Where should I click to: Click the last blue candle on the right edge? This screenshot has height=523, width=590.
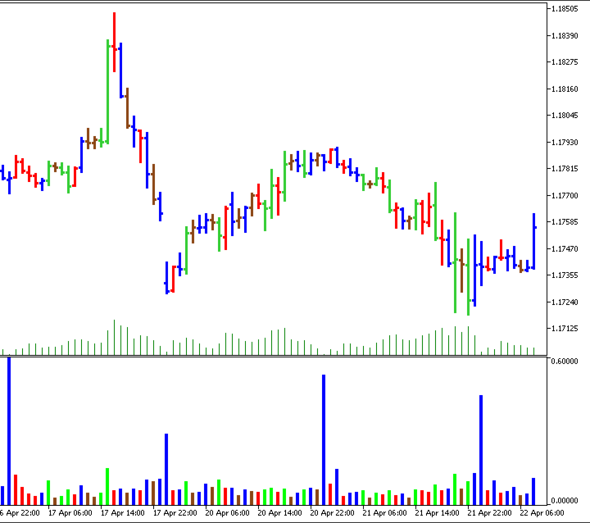pos(534,241)
